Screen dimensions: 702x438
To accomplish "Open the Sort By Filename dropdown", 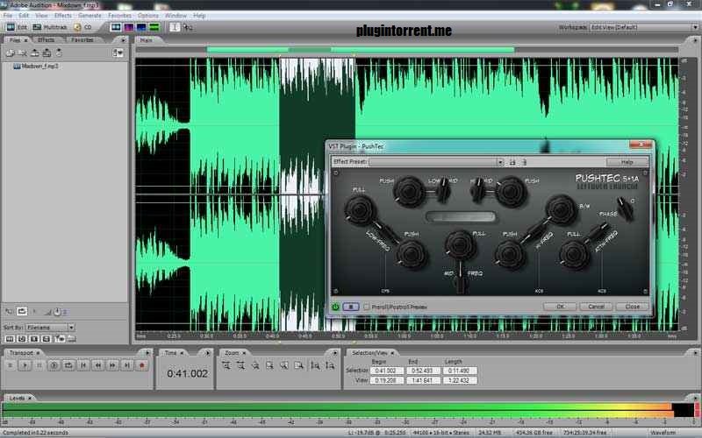I will coord(50,327).
